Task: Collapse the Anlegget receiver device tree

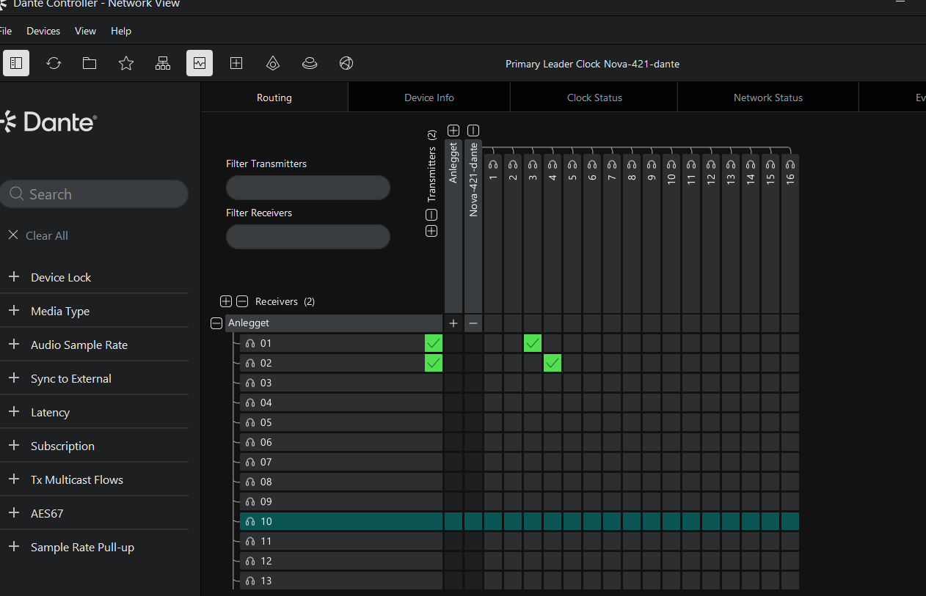Action: pyautogui.click(x=216, y=323)
